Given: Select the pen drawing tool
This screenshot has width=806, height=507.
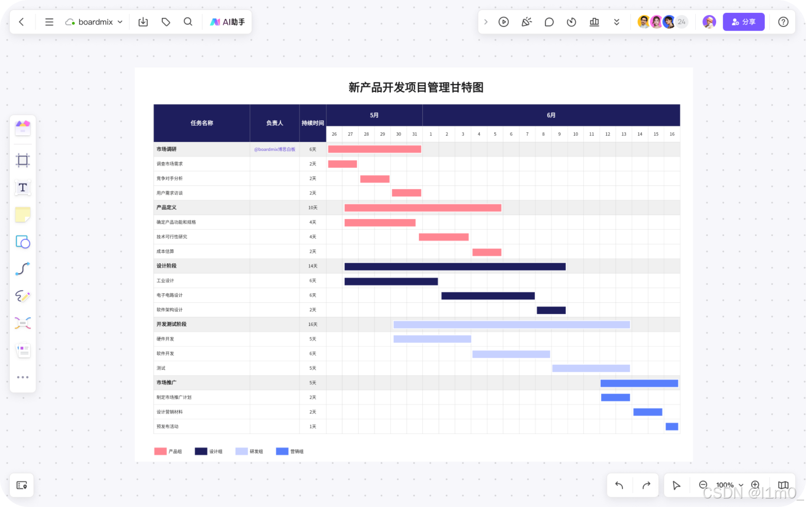Looking at the screenshot, I should point(23,296).
